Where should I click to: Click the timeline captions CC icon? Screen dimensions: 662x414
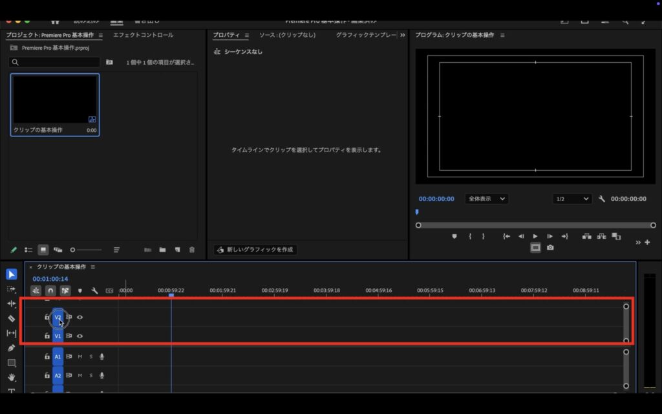click(x=109, y=290)
